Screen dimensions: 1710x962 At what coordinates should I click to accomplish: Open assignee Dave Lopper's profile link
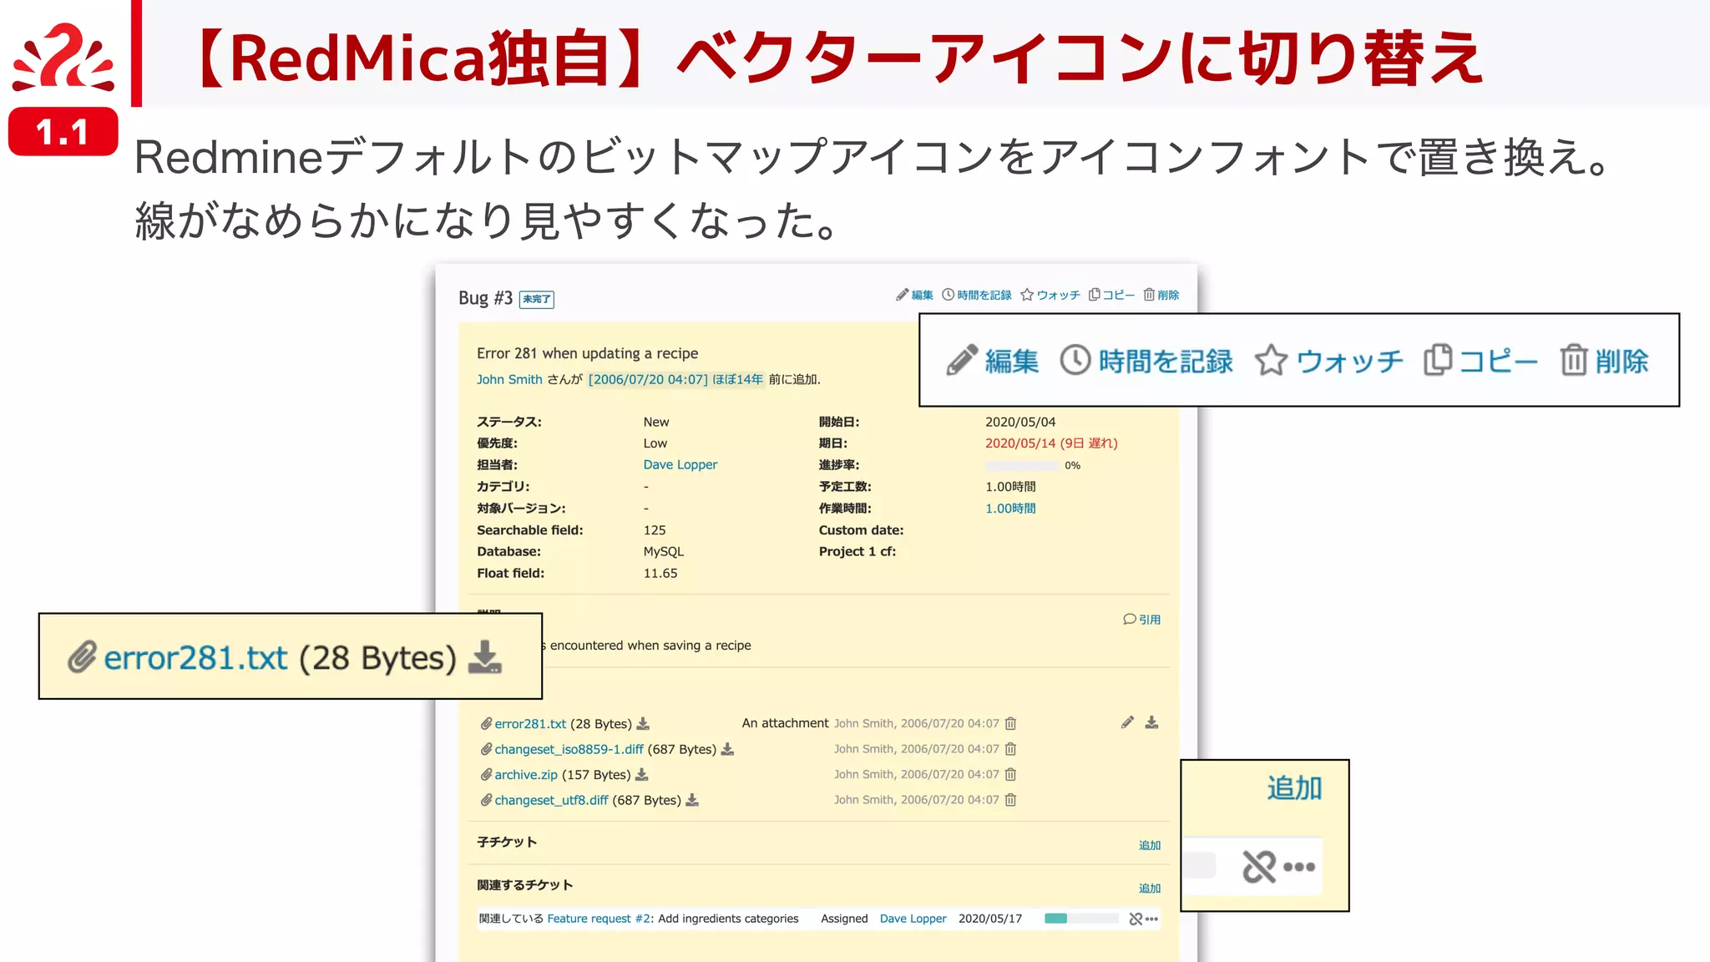click(x=680, y=464)
